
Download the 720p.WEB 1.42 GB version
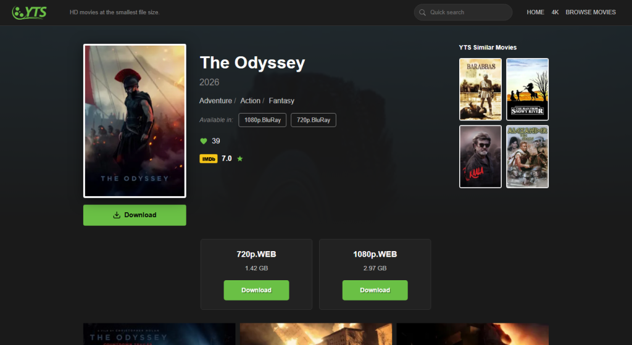[x=256, y=290]
